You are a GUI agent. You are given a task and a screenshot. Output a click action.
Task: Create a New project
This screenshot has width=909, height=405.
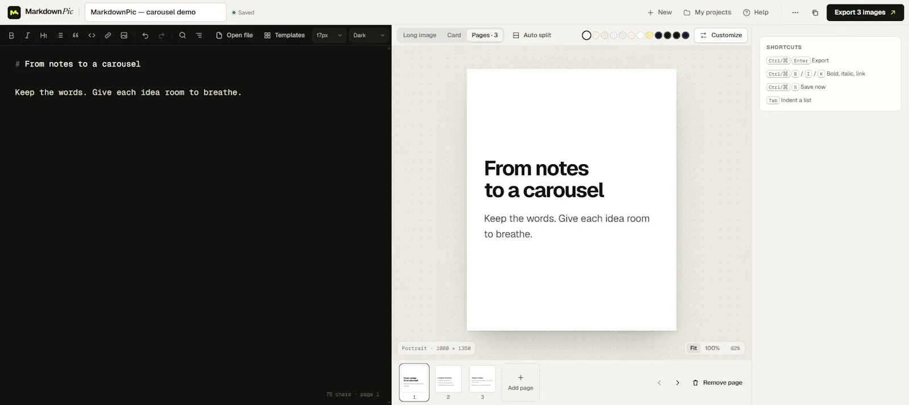coord(660,12)
